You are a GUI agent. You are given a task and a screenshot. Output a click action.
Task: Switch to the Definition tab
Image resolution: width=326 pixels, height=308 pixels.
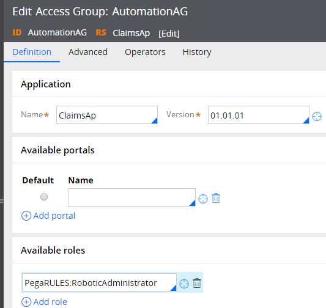(32, 52)
